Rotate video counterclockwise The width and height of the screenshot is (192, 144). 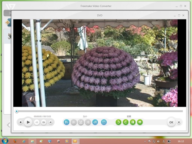point(118,122)
